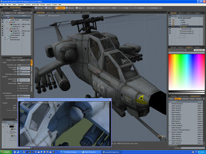Screen dimensions: 206x154
Task: Toggle visibility of Body item
Action: coord(170,20)
